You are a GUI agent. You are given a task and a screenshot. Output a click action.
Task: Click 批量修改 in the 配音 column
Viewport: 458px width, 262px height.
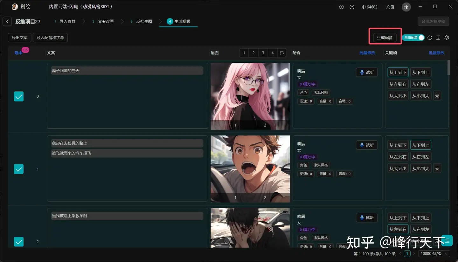click(367, 53)
